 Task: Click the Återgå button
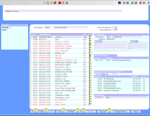tap(136, 111)
